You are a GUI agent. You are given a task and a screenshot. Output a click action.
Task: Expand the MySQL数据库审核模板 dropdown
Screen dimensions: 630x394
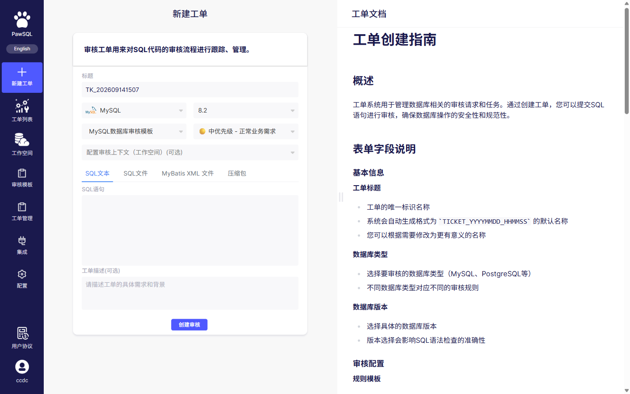[134, 131]
